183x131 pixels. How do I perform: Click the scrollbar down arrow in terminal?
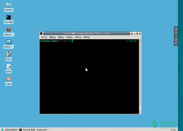140,113
